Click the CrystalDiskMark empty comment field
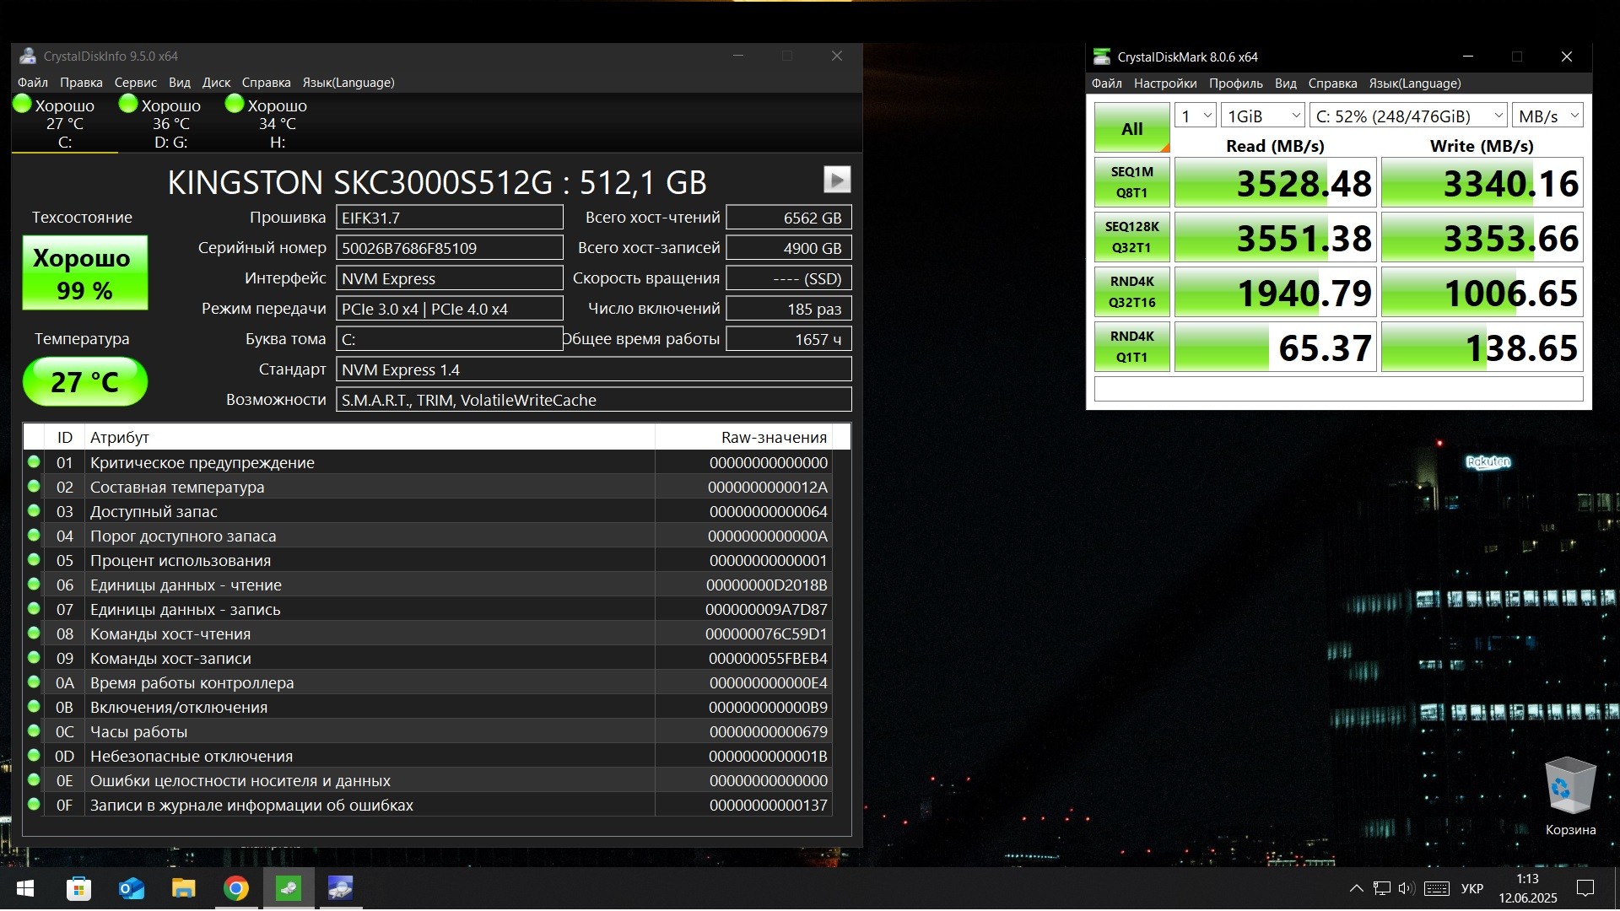This screenshot has height=911, width=1620. (x=1338, y=389)
